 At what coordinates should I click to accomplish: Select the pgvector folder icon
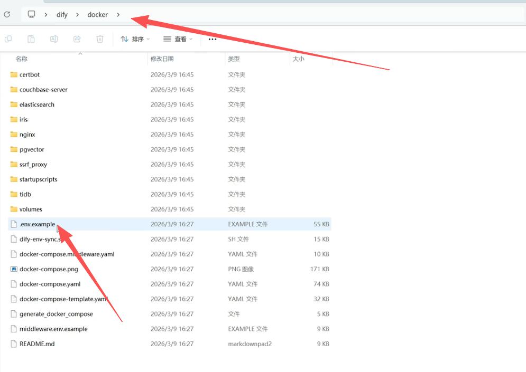[x=14, y=149]
